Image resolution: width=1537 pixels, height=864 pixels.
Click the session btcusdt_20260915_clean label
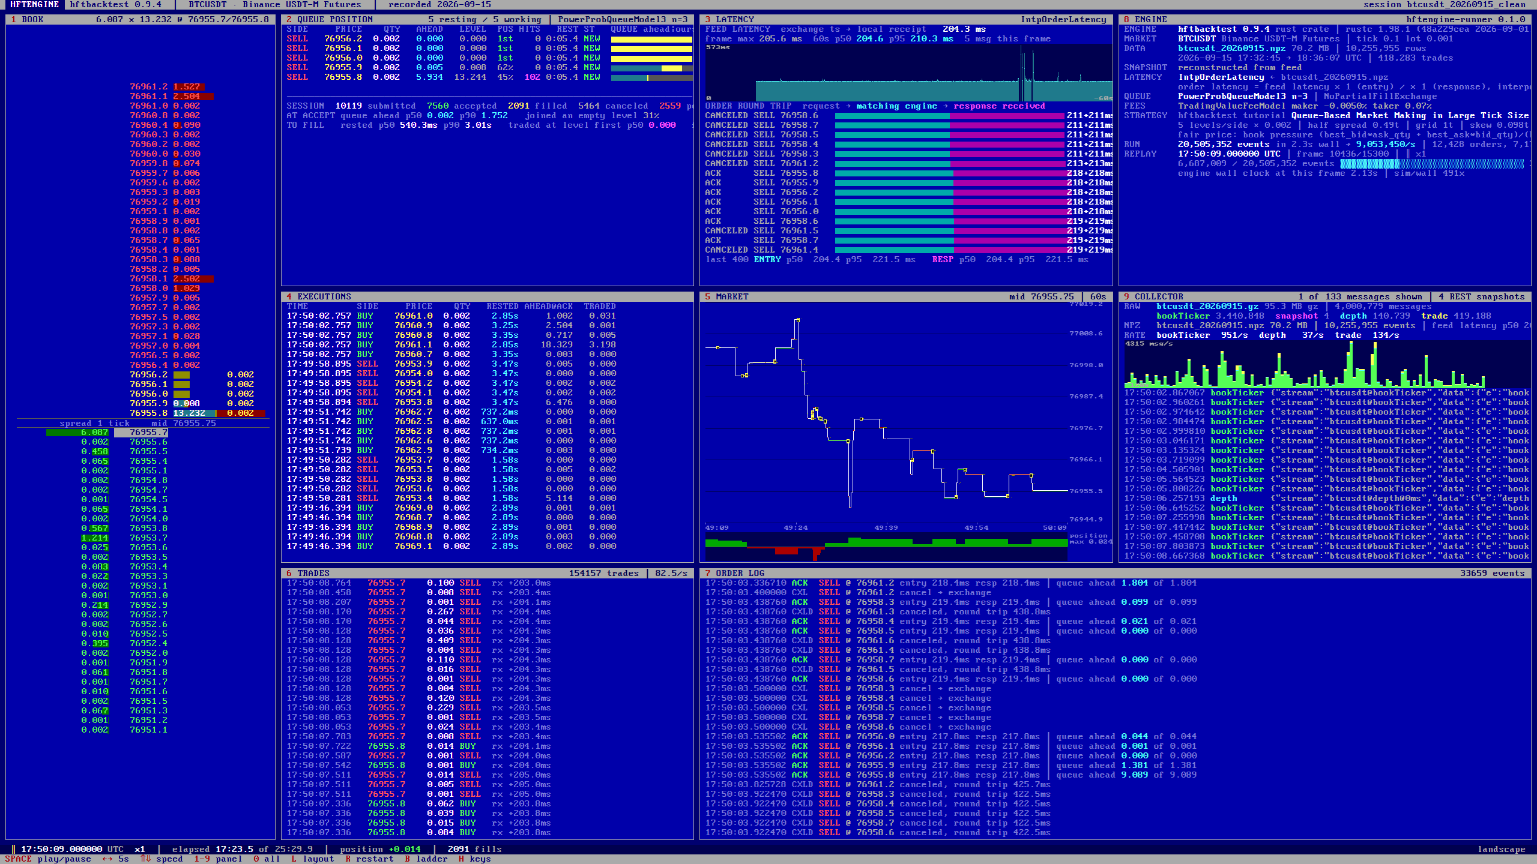1444,4
